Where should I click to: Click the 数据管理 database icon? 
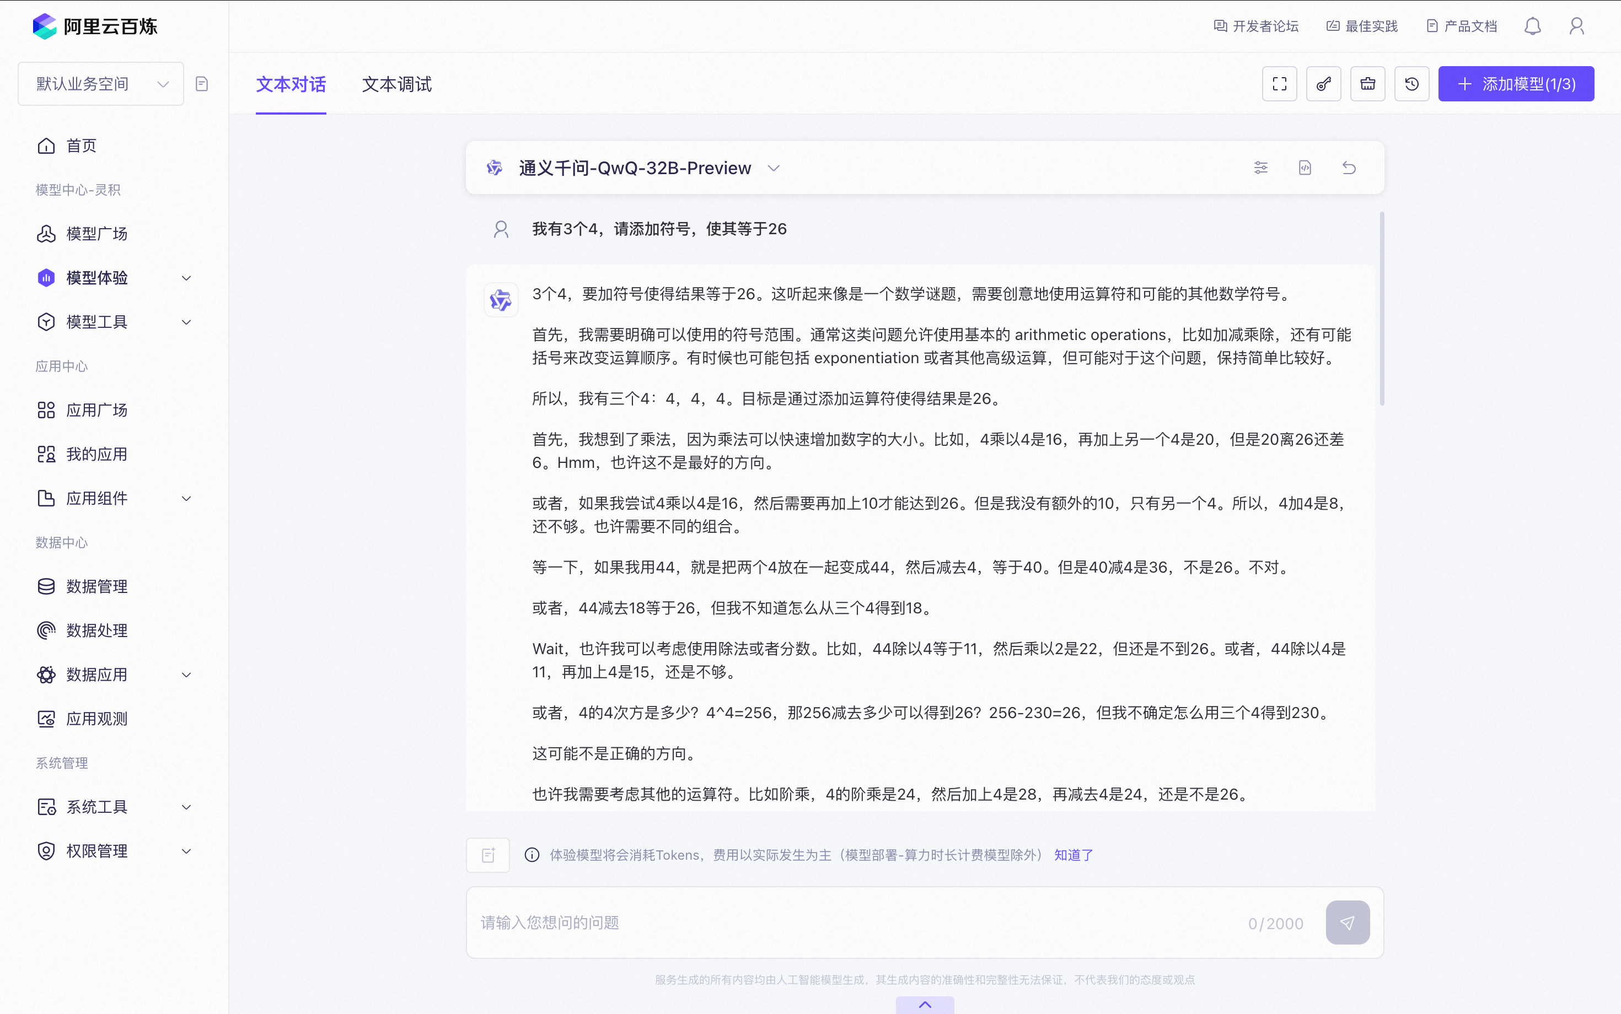coord(46,586)
